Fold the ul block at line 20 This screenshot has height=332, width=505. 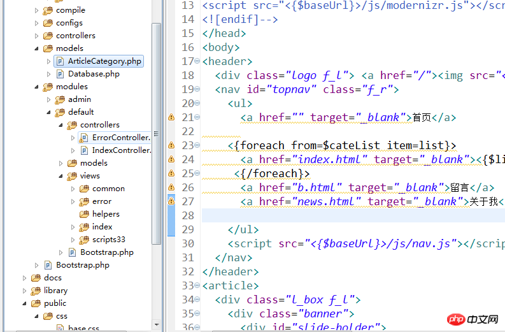click(x=197, y=103)
